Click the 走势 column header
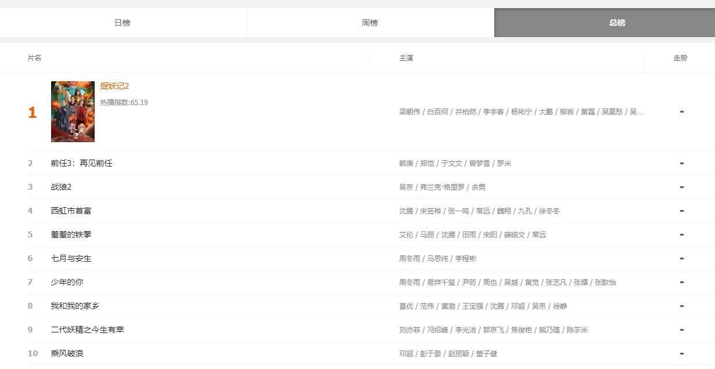The height and width of the screenshot is (369, 715). (680, 58)
